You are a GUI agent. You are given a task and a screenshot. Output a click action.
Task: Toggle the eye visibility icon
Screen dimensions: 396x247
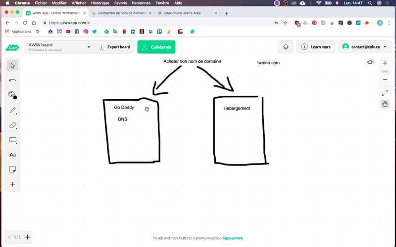click(370, 62)
